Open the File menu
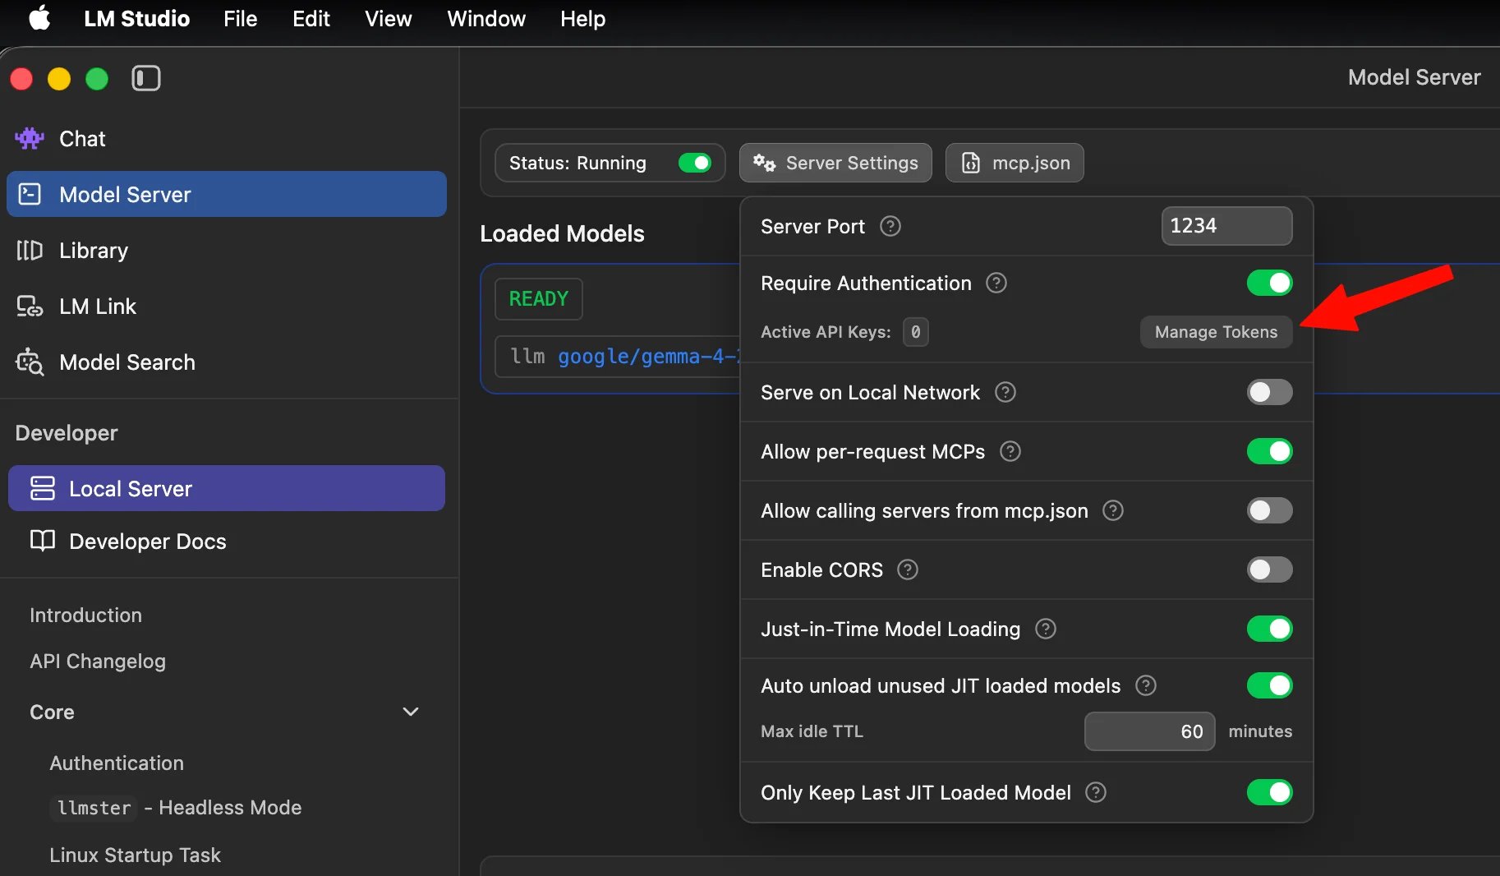This screenshot has height=876, width=1500. (240, 18)
